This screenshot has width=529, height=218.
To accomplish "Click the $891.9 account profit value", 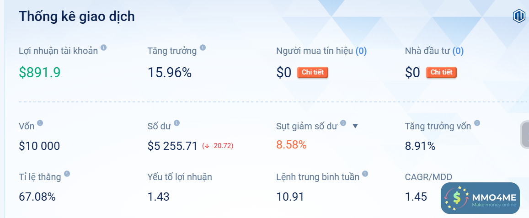I will click(x=40, y=72).
